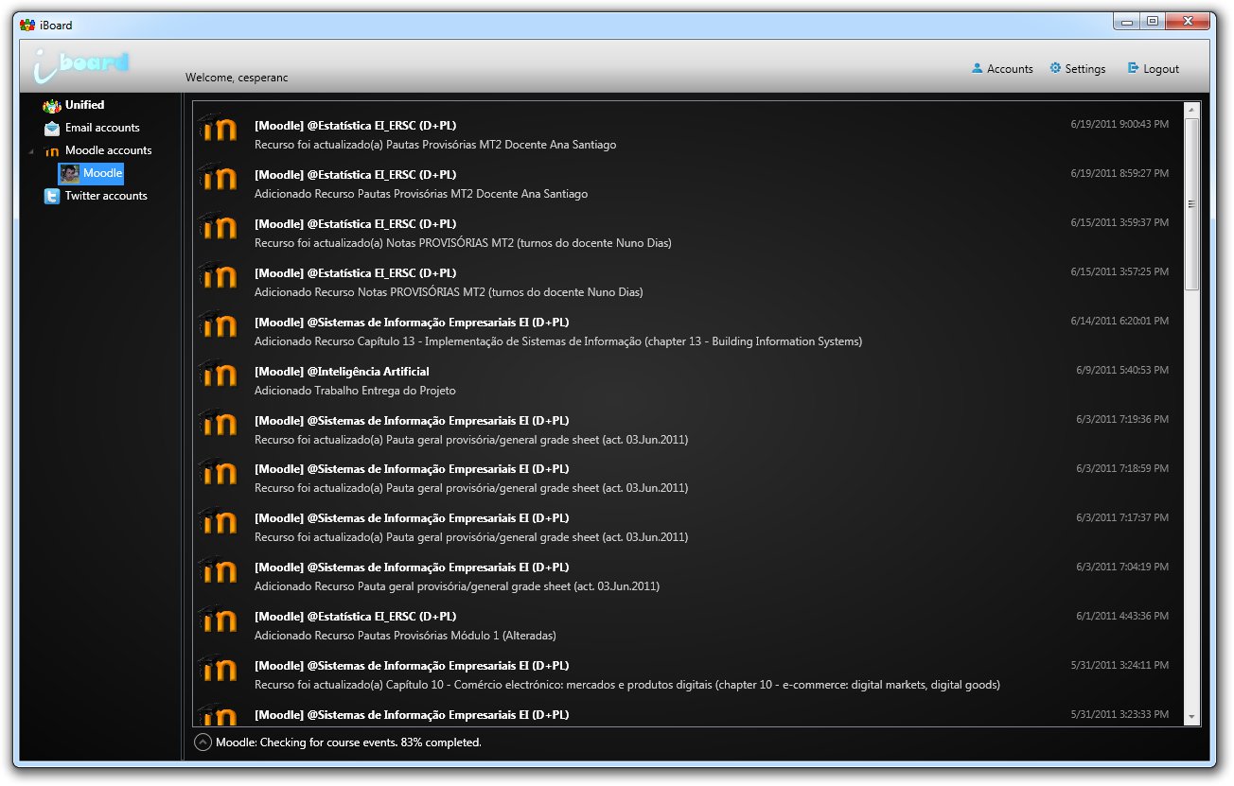Click the Logout door icon
The height and width of the screenshot is (786, 1234).
[1133, 68]
